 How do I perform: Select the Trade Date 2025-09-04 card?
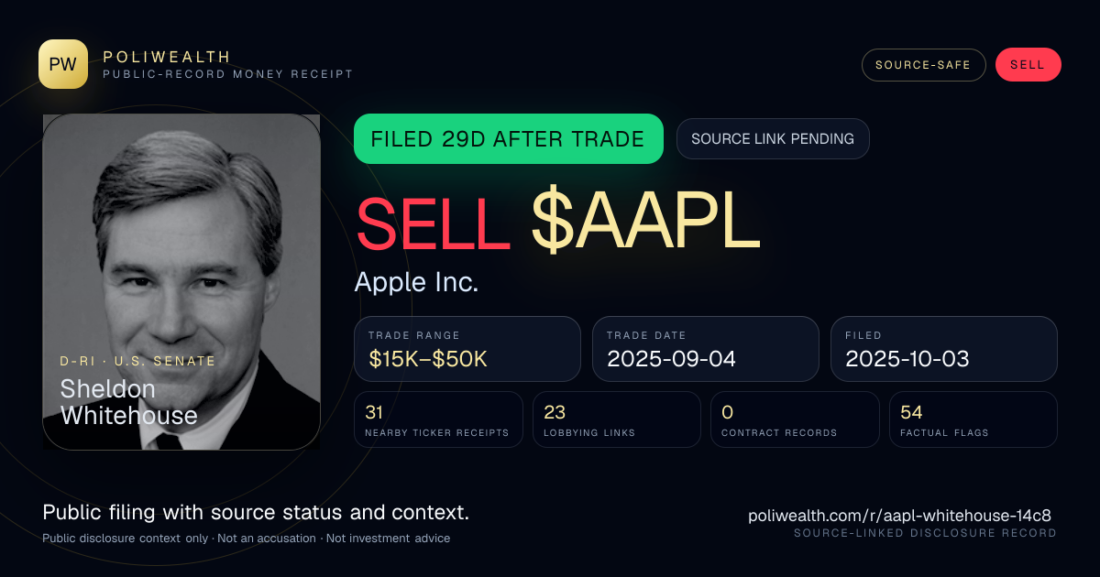pos(706,349)
